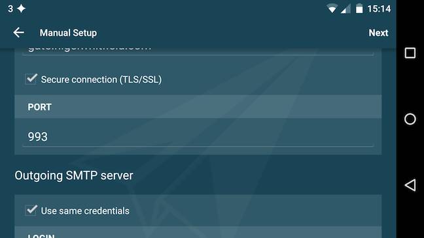Edit the port field showing 993
Screen dimensions: 424x238
tap(198, 137)
